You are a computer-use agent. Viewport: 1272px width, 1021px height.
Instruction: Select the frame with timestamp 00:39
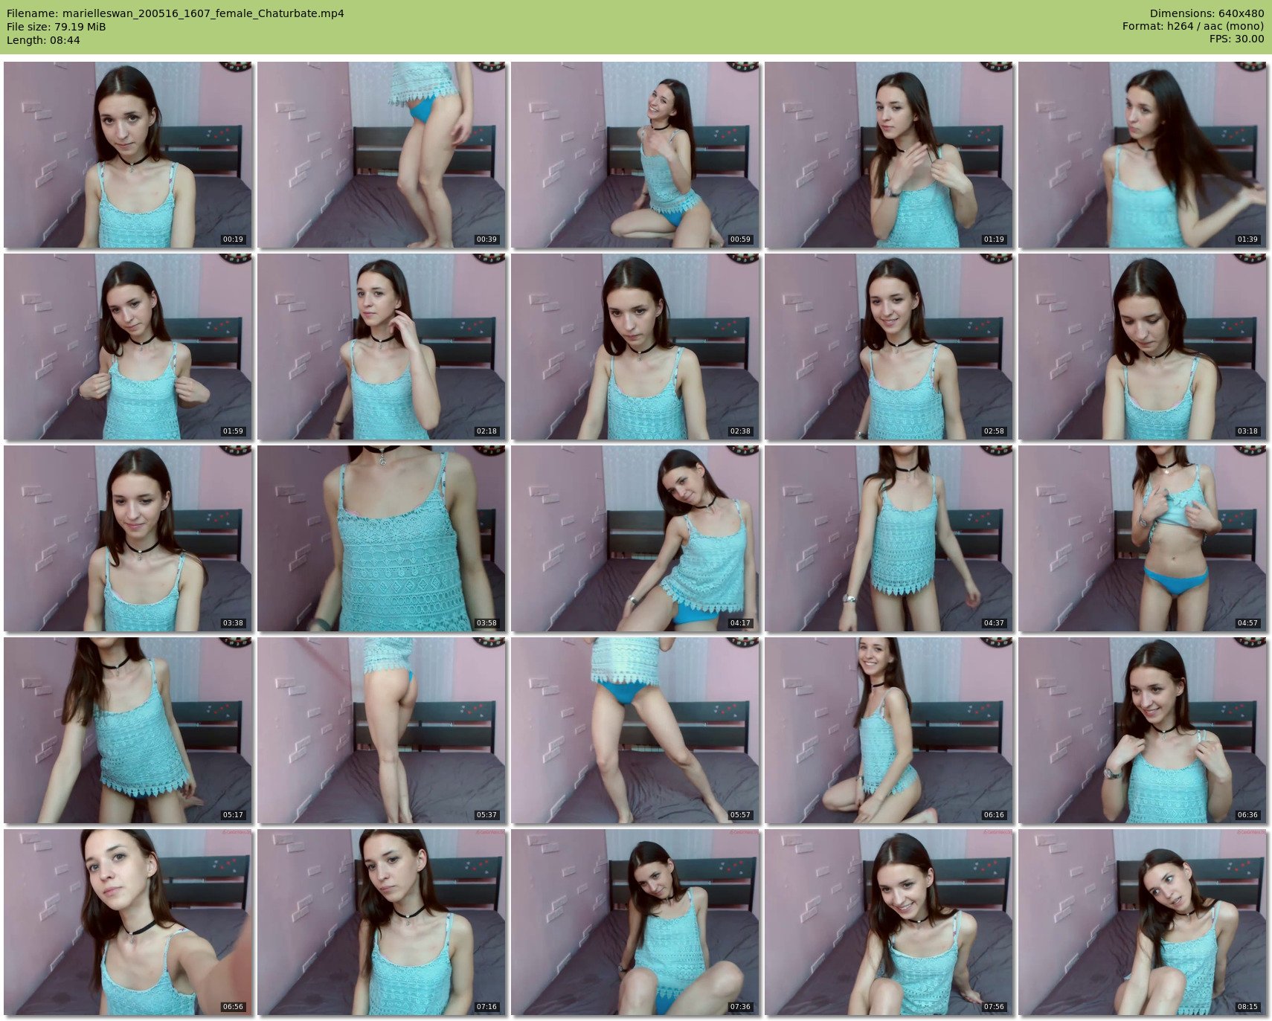point(382,155)
